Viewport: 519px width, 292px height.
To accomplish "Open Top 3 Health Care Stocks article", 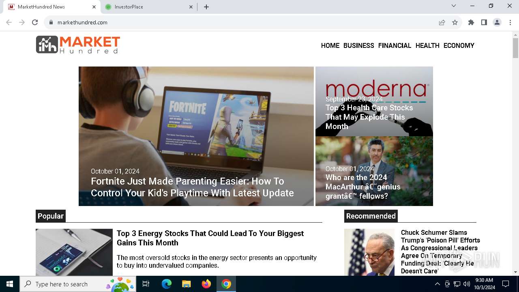I will tap(369, 117).
